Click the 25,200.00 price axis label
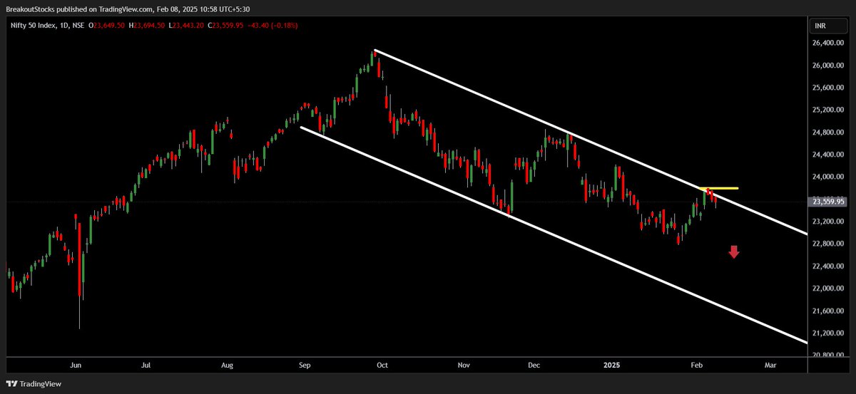 tap(828, 110)
